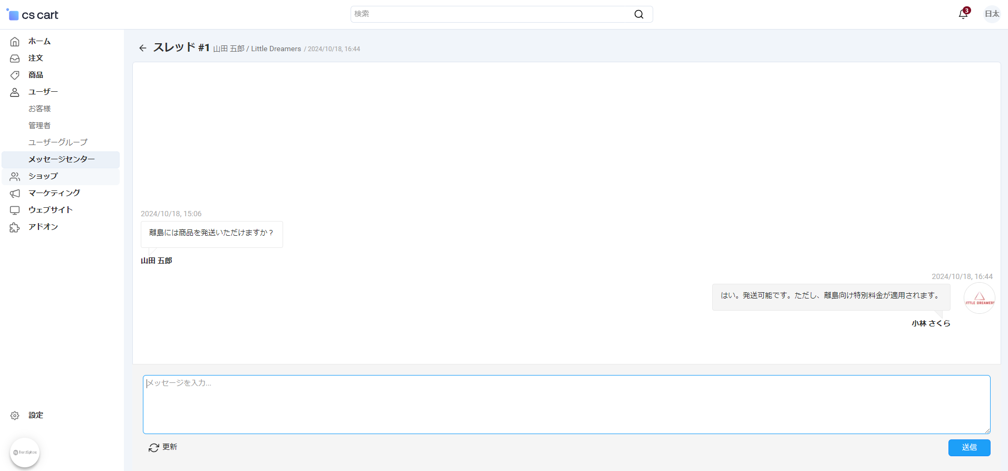The image size is (1008, 471).
Task: Click the refresh arrows icon next to 更新
Action: pos(153,447)
